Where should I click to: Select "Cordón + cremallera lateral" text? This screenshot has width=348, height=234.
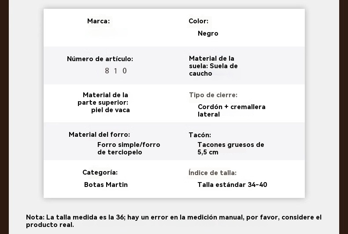(x=231, y=110)
